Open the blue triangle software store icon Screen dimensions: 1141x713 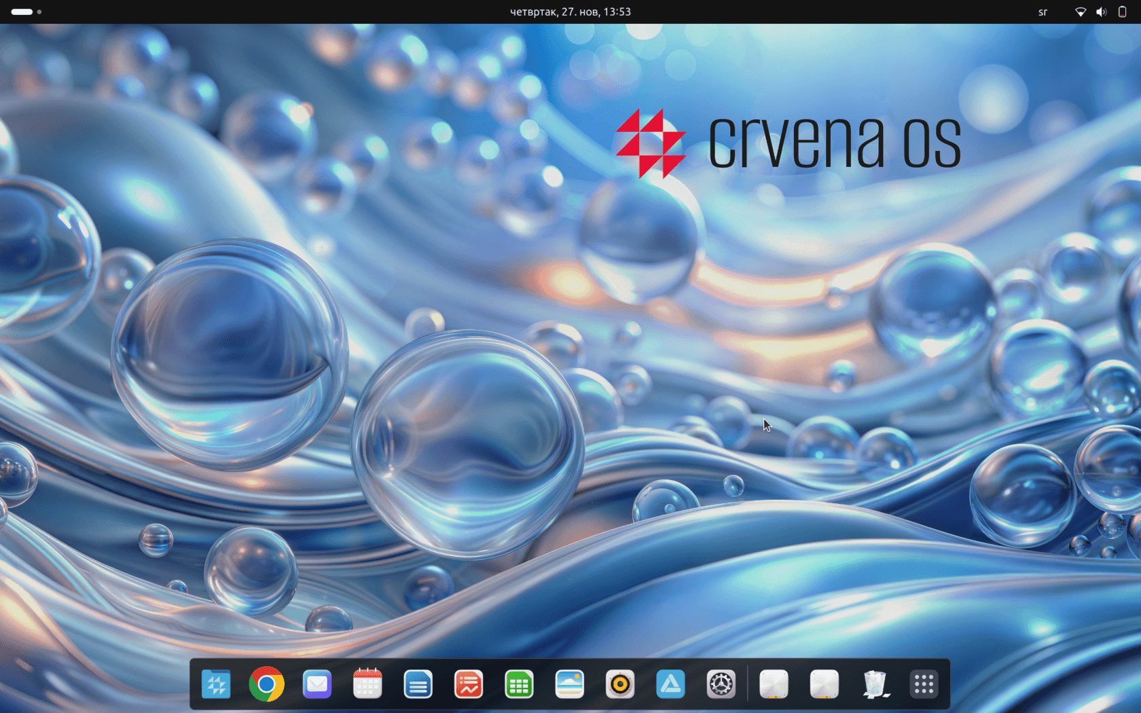tap(670, 684)
